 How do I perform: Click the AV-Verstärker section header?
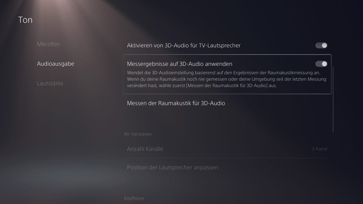[138, 134]
